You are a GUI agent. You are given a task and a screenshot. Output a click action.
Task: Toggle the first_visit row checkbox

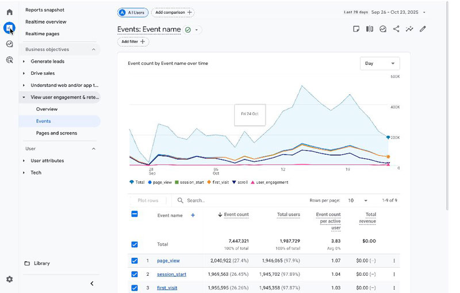click(x=135, y=288)
